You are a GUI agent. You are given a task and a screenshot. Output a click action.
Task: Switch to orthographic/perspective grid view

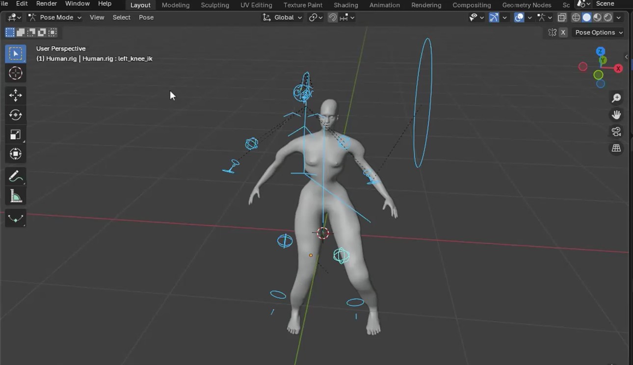616,148
